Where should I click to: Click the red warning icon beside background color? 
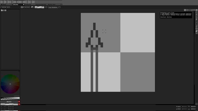[x=19, y=104]
